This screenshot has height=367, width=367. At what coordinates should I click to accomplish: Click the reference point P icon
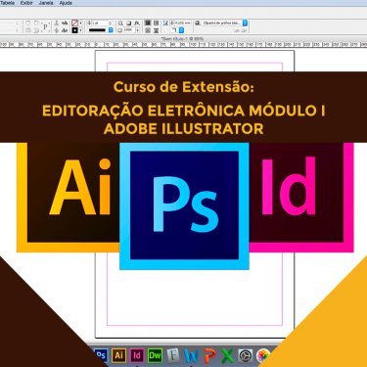[46, 26]
